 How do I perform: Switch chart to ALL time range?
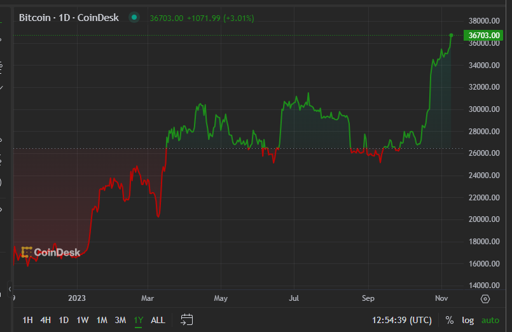[158, 321]
